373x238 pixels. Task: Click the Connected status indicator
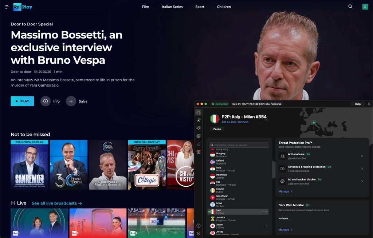[x=220, y=104]
